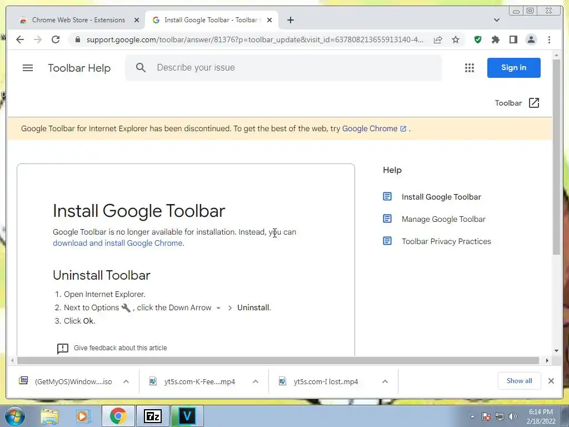Click the address bar URL
This screenshot has height=427, width=569.
click(254, 39)
